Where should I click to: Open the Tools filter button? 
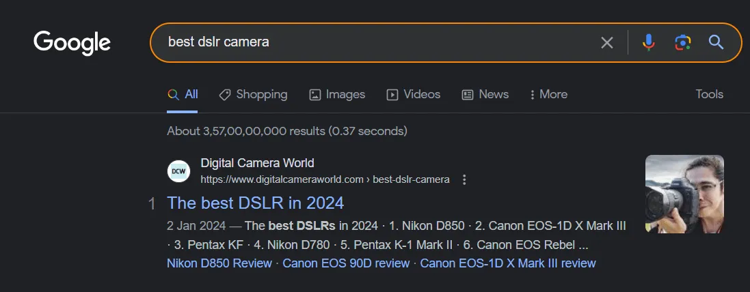point(710,94)
